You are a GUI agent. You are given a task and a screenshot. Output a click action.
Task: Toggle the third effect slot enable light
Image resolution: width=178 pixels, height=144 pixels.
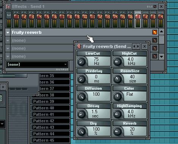click(155, 48)
